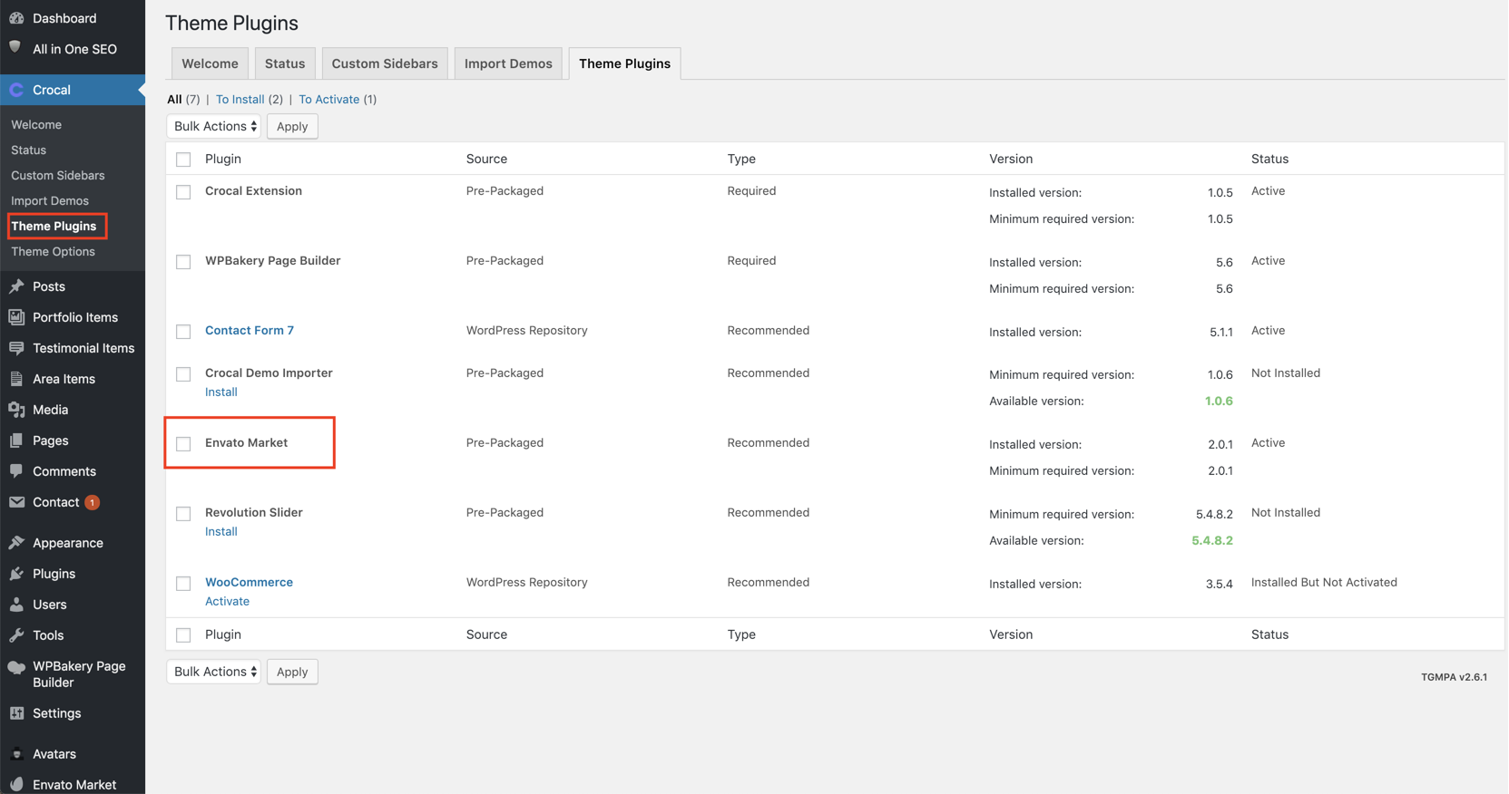Open the bottom Bulk Actions dropdown

pos(214,672)
